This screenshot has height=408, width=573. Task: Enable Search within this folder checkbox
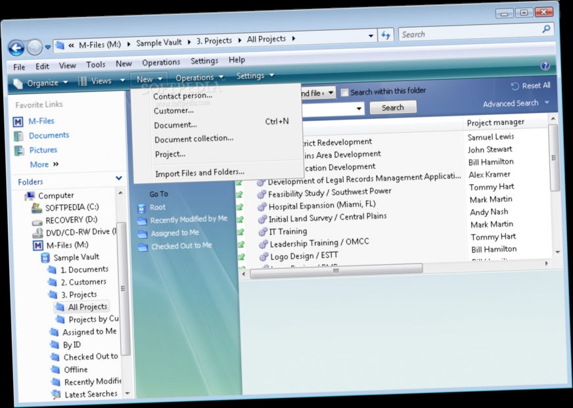344,93
